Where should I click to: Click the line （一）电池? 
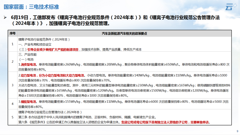point(26,60)
